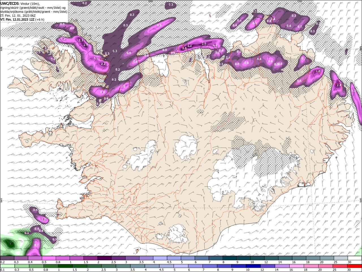Click the 0.1 pale green swatch in the lower legend row
Screen dimensions: 362x272
[7, 266]
